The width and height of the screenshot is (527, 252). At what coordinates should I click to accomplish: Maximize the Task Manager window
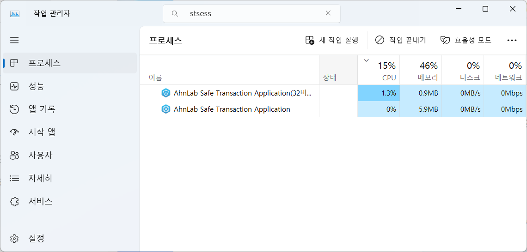485,9
